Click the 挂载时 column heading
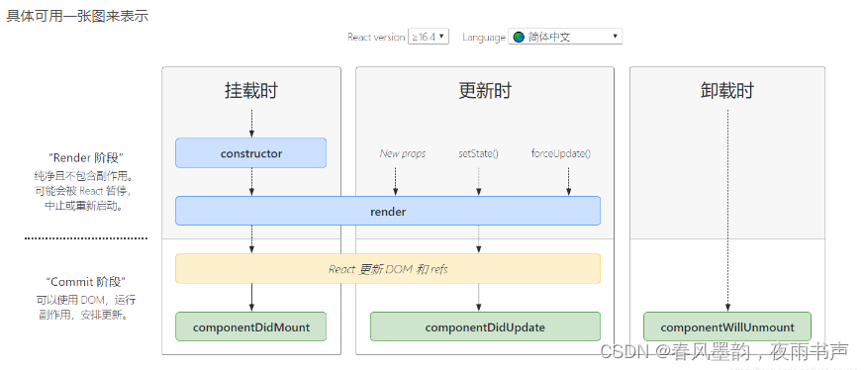Screen dimensions: 864x370 (x=251, y=90)
